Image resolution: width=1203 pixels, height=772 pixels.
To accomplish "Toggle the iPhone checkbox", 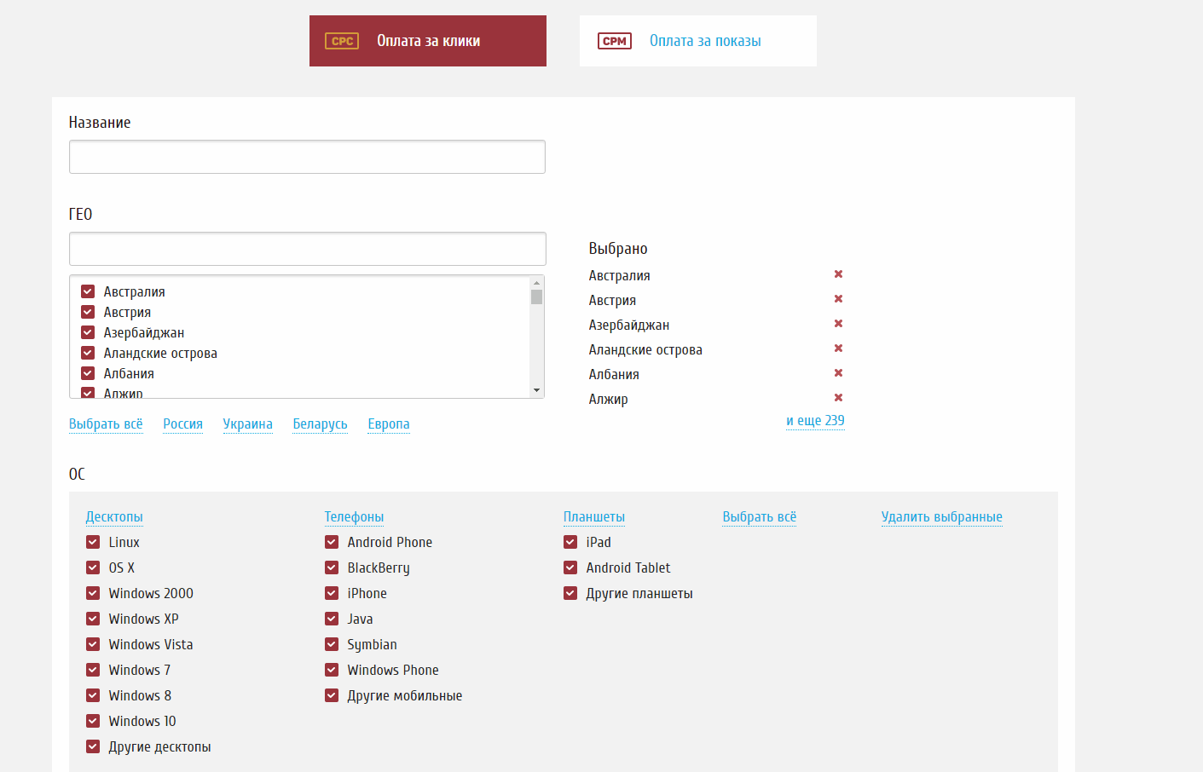I will click(x=332, y=593).
